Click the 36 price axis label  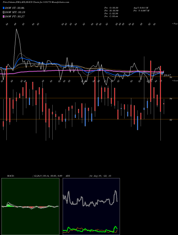(171, 77)
